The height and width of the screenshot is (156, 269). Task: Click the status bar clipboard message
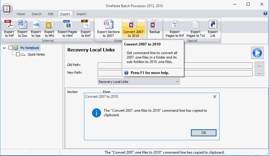point(164,152)
